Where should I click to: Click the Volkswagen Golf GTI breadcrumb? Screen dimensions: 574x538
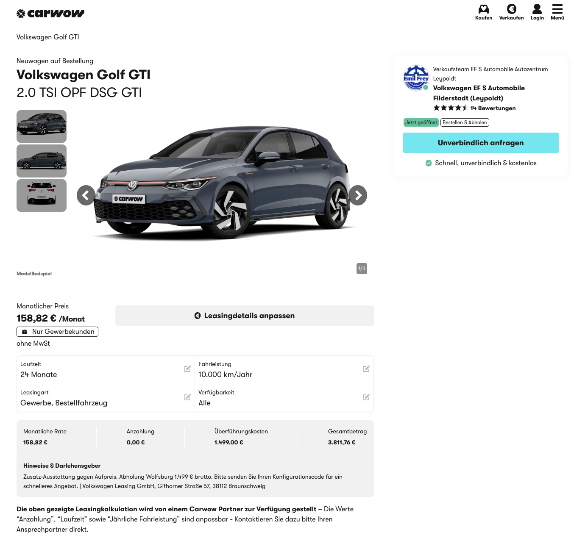(x=48, y=37)
